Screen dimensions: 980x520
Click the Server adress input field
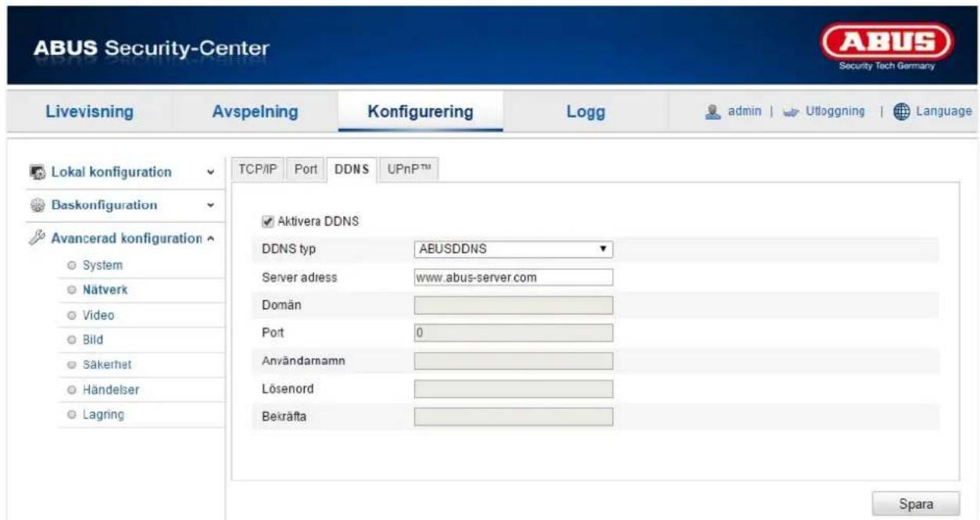[513, 278]
